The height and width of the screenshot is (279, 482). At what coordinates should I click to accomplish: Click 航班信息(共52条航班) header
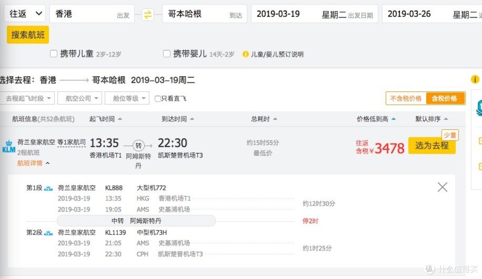coord(43,119)
